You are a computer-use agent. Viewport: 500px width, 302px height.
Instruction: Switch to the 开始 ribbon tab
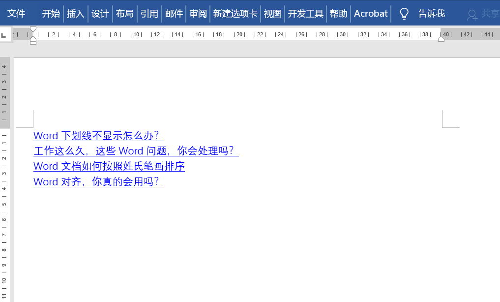[51, 14]
